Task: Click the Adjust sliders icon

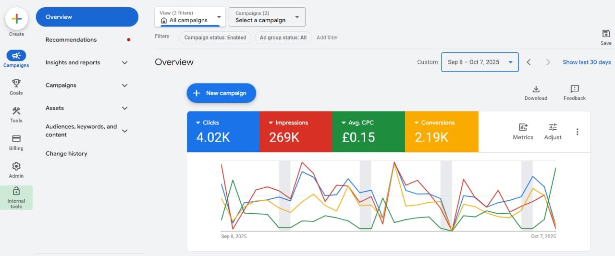Action: [x=553, y=127]
